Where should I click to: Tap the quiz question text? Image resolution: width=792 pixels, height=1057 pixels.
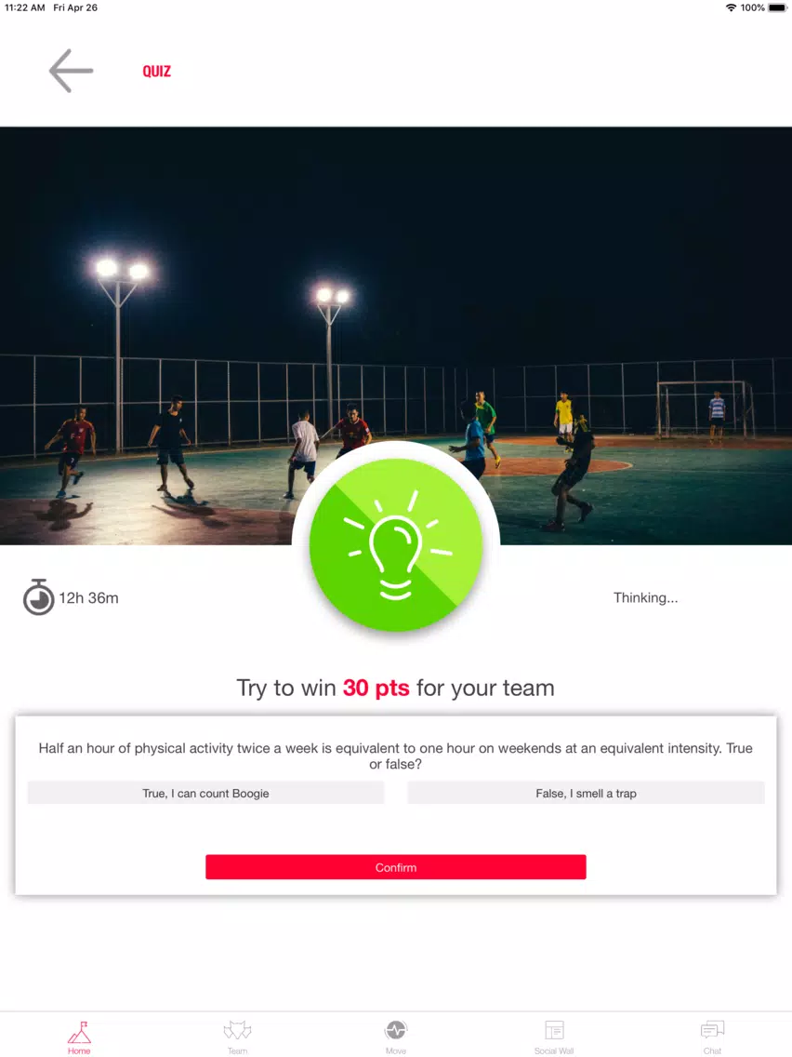[395, 756]
